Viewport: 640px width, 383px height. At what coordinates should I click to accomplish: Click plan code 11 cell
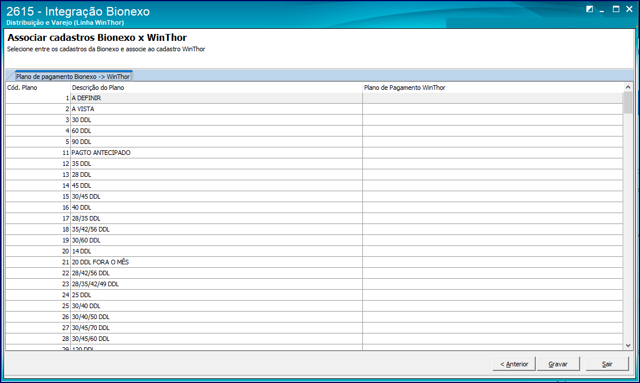pos(38,153)
